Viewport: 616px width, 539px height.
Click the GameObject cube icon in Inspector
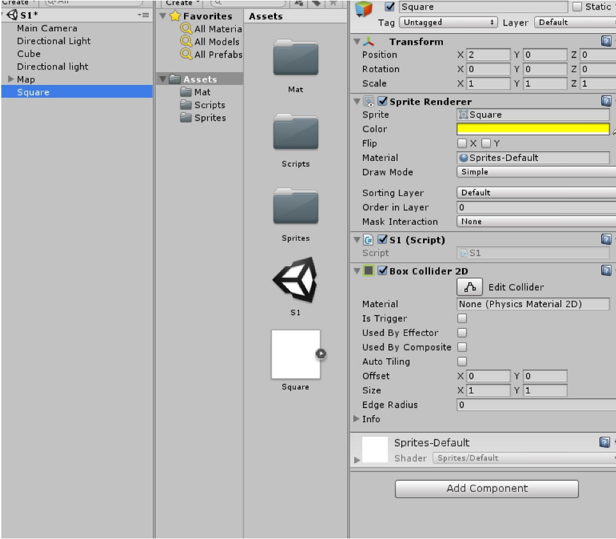point(364,9)
